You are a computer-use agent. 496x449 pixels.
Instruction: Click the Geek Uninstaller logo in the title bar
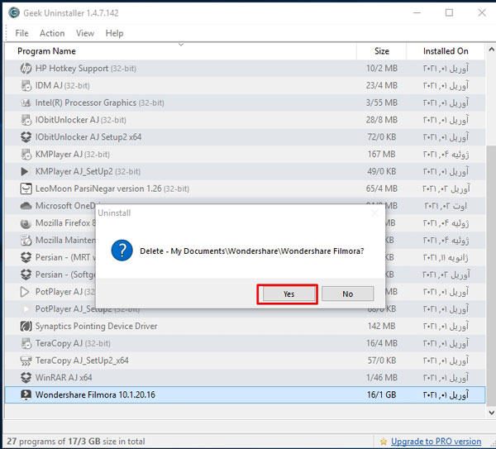coord(14,13)
